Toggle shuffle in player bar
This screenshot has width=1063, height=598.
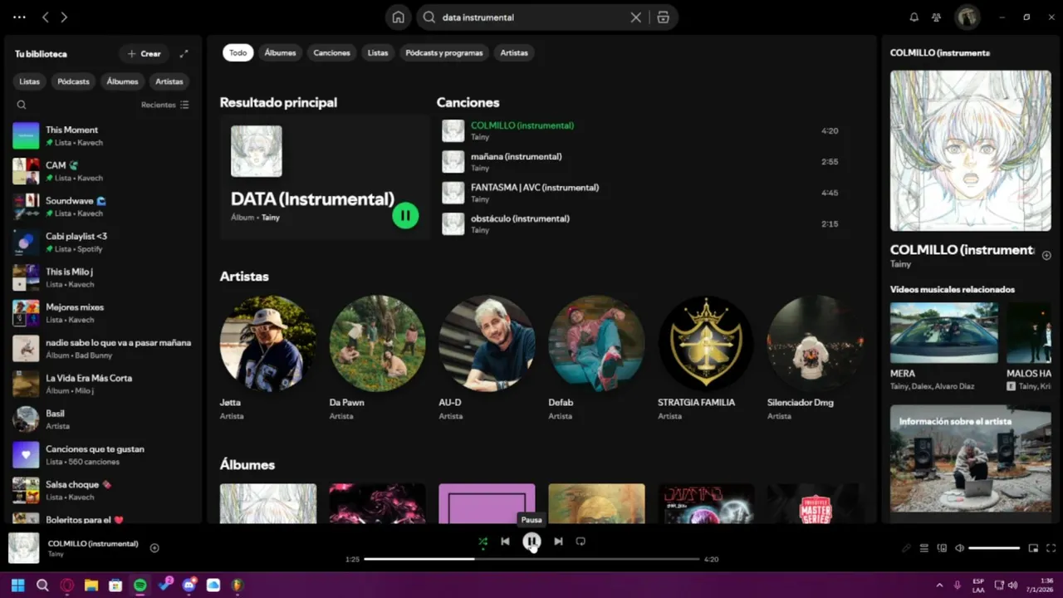tap(483, 542)
